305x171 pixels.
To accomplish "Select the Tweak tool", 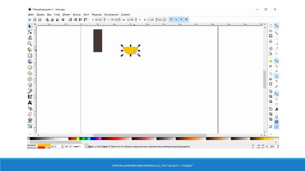I will [30, 38].
